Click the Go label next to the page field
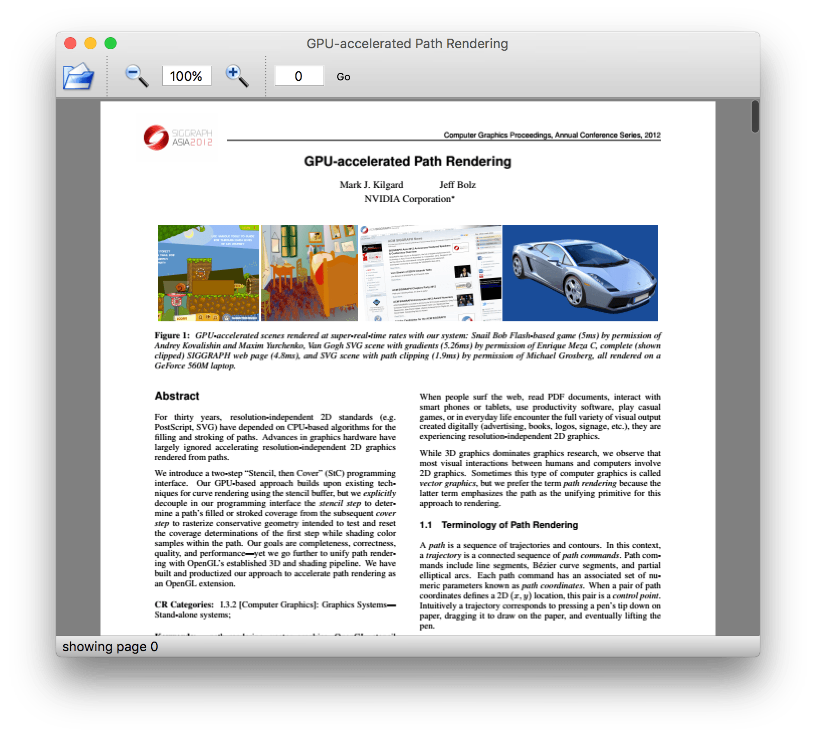The image size is (816, 737). pyautogui.click(x=343, y=77)
